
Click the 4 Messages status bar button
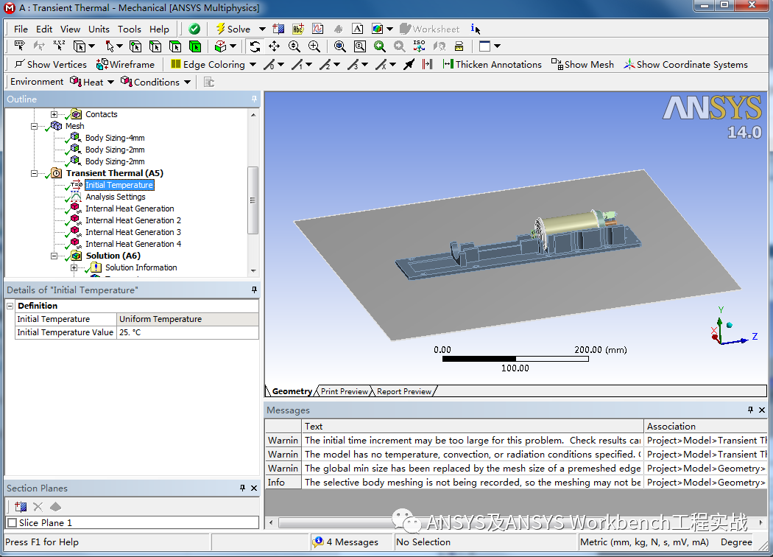click(345, 542)
